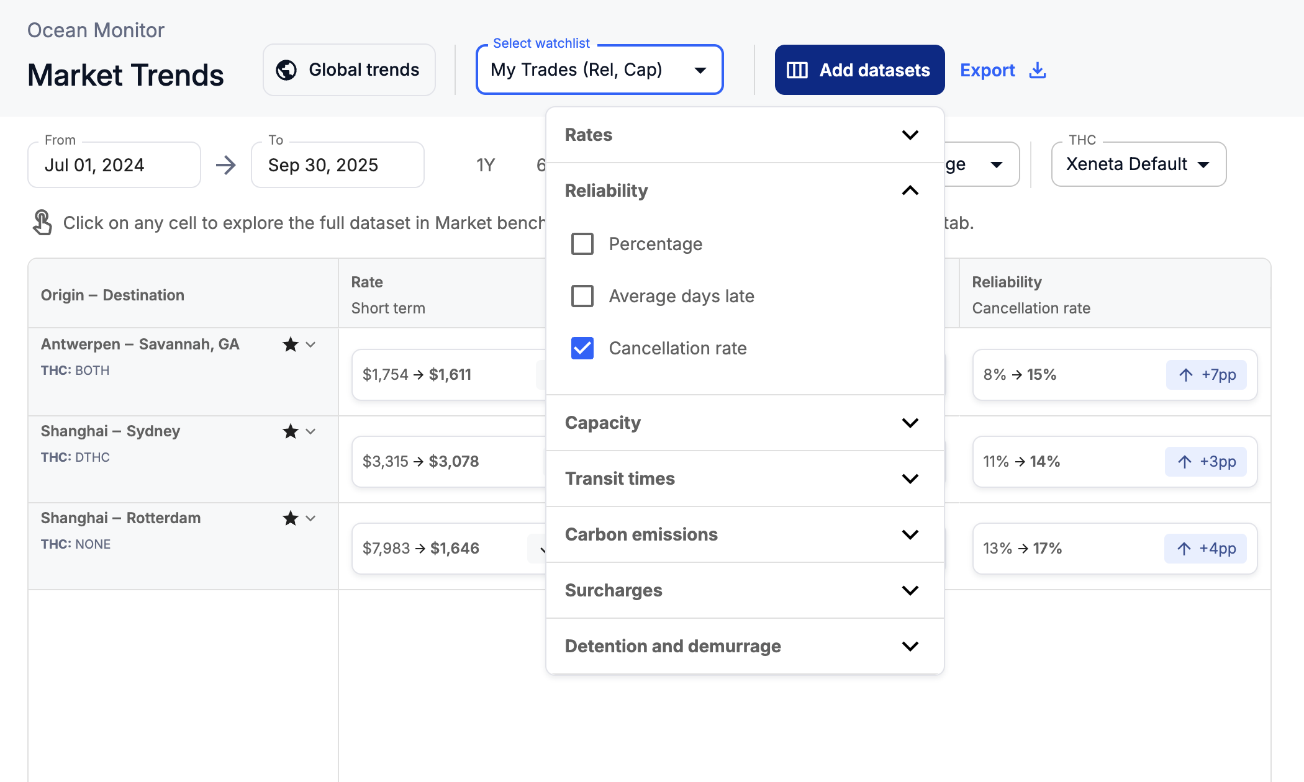Click the From date field
Viewport: 1304px width, 782px height.
pos(114,165)
